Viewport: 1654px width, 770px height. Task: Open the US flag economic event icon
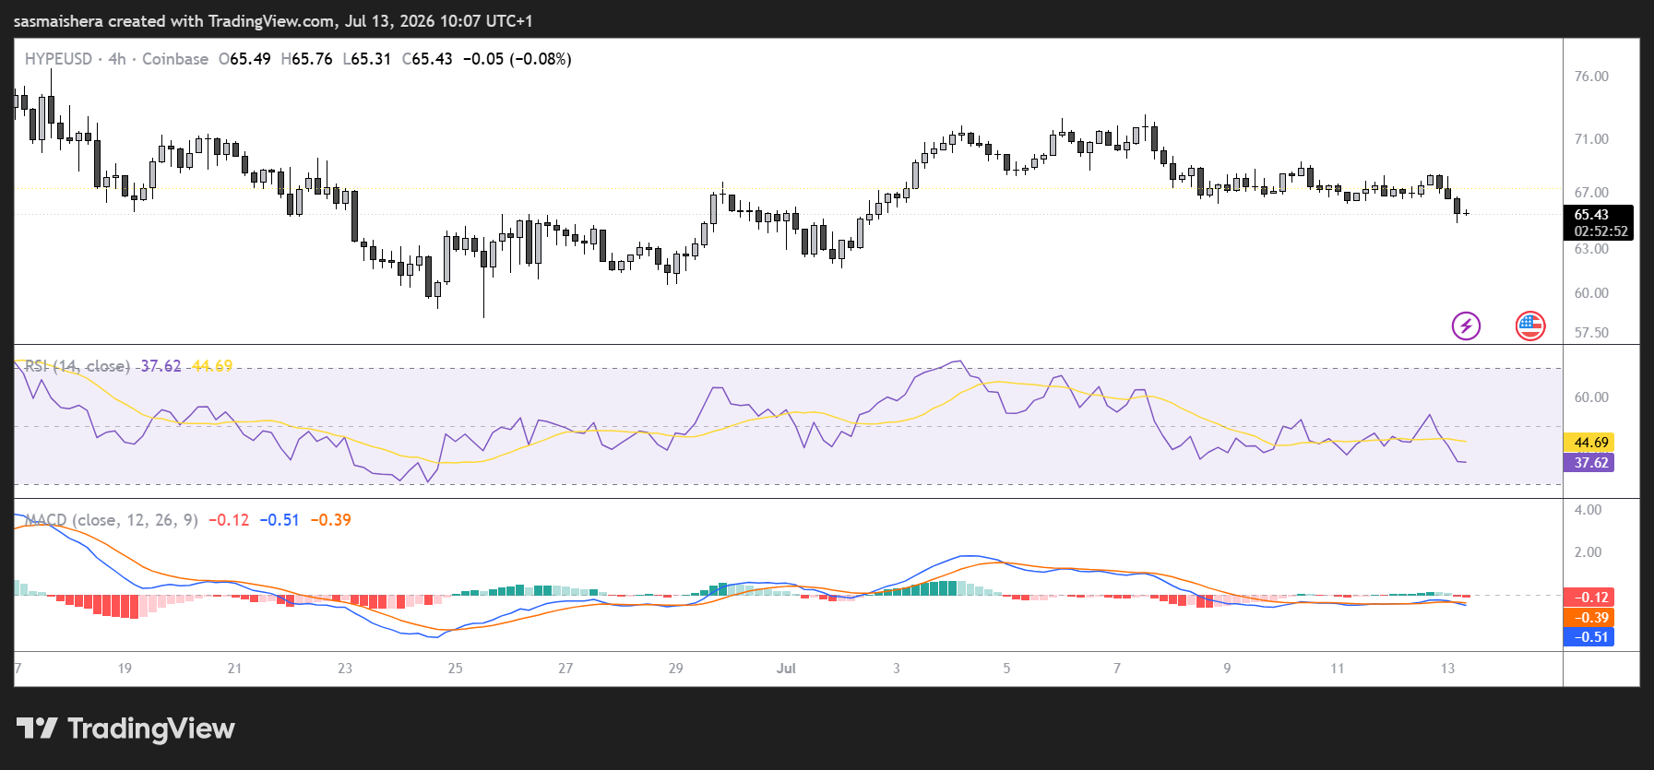pos(1530,326)
